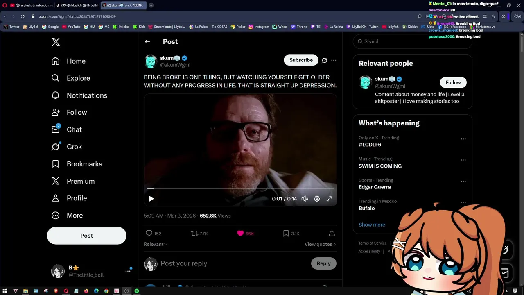Click the browser address bar URL

[x=77, y=16]
